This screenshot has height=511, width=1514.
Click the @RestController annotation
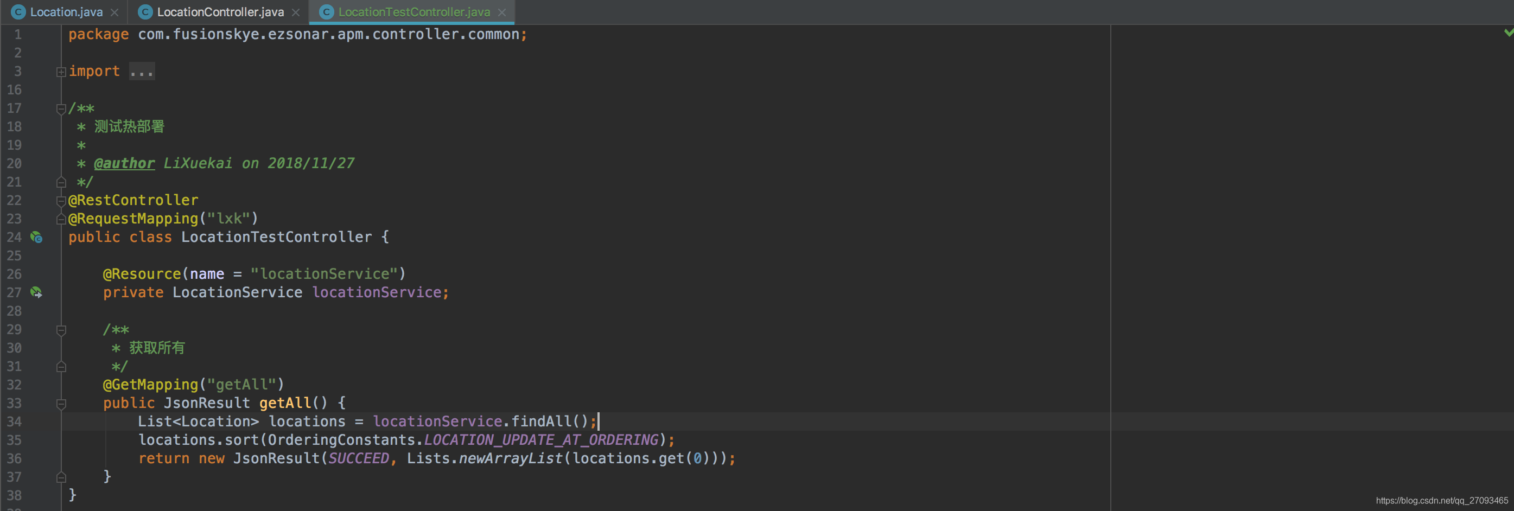pyautogui.click(x=133, y=200)
